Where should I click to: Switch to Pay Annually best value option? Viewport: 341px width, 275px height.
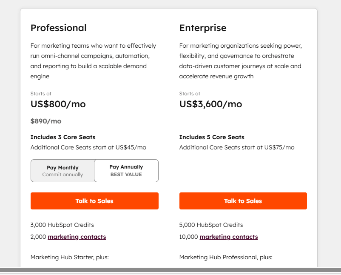point(126,171)
